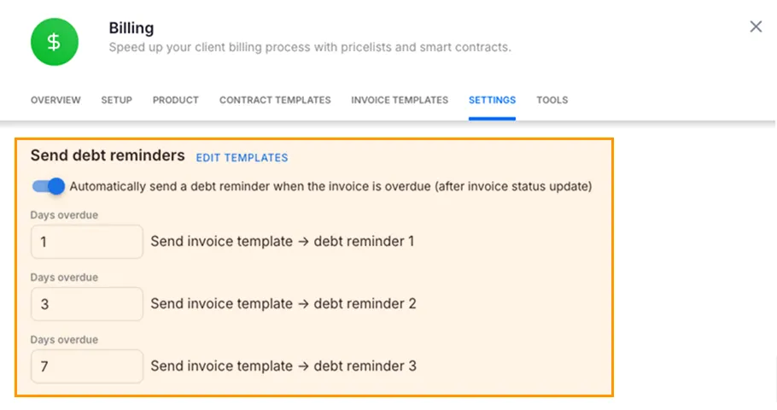Click the first Days overdue field showing 1

point(86,242)
